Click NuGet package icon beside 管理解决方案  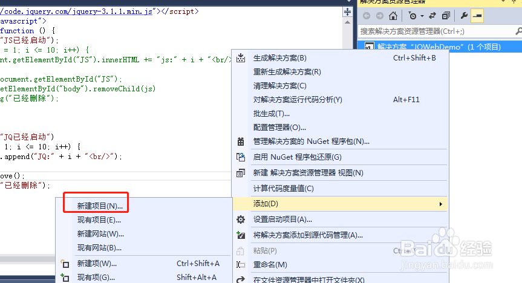click(241, 141)
